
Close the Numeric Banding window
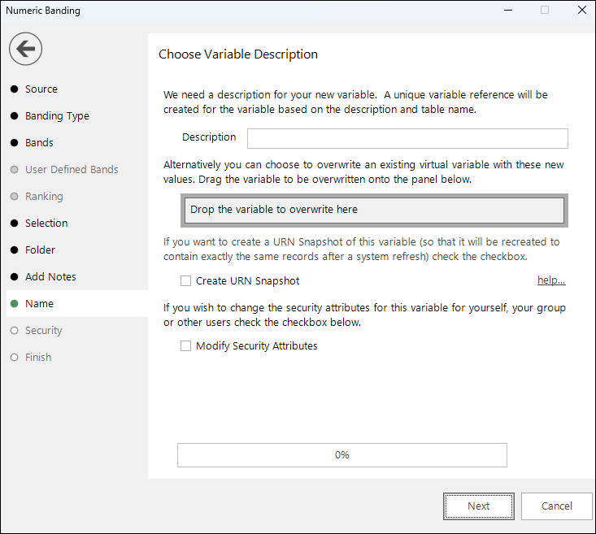(x=582, y=10)
